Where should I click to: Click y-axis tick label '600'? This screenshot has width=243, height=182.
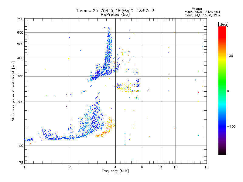tap(20, 32)
